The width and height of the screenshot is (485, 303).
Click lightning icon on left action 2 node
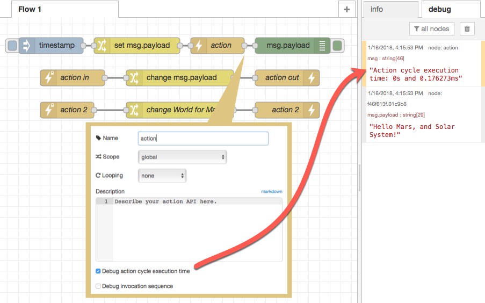[x=48, y=110]
